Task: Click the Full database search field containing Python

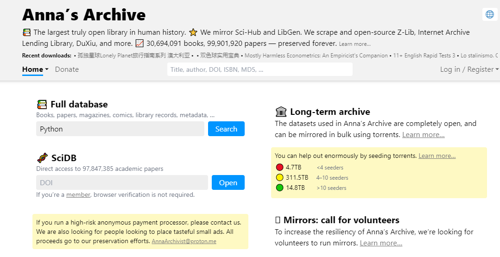Action: [120, 129]
